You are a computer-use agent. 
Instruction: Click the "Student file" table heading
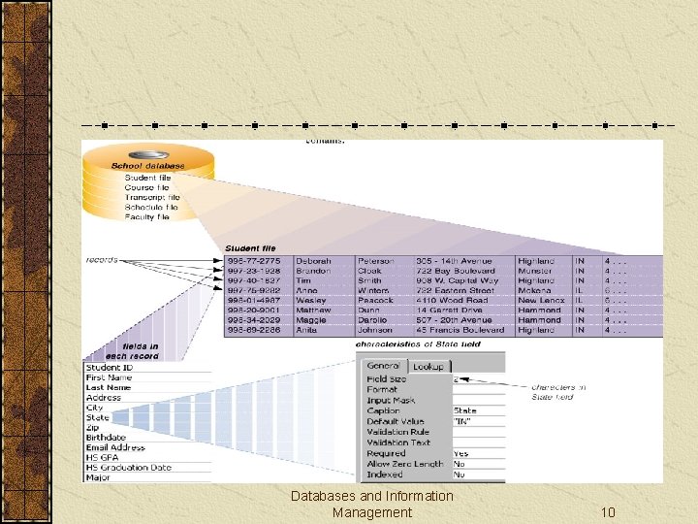pos(251,248)
